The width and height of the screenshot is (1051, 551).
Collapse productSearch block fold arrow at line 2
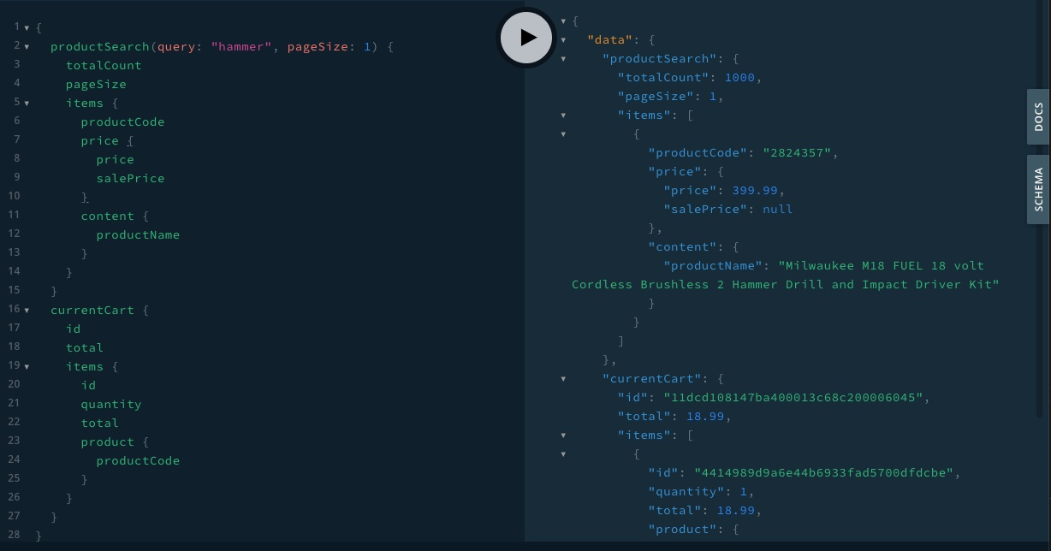(x=27, y=47)
